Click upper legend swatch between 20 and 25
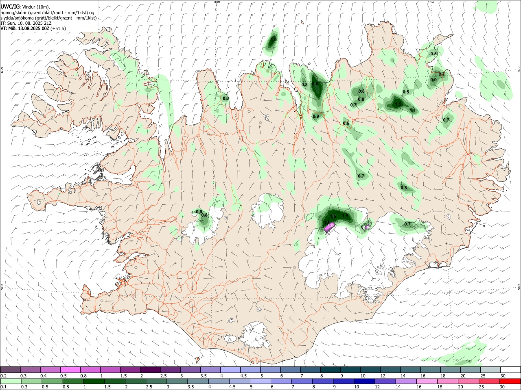This screenshot has width=521, height=390. click(x=470, y=370)
